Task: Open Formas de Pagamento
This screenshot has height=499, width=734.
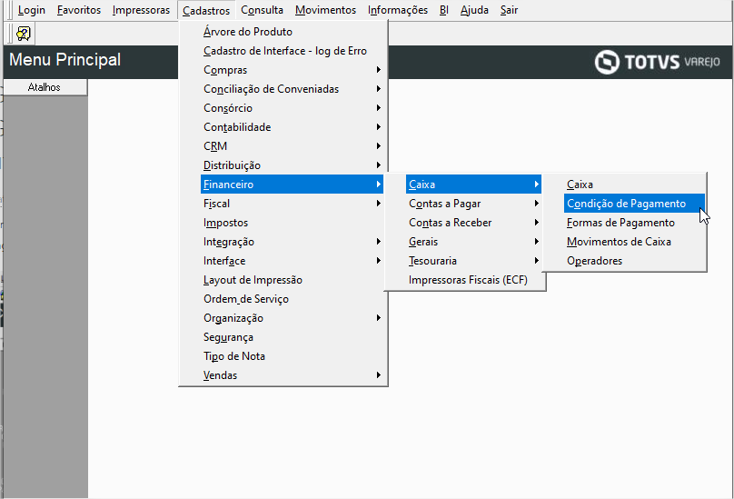Action: point(634,223)
